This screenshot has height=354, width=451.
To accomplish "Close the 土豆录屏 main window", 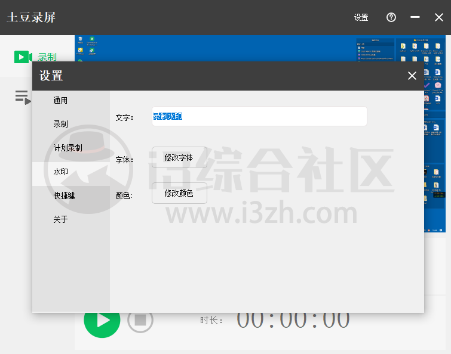I will [x=438, y=17].
